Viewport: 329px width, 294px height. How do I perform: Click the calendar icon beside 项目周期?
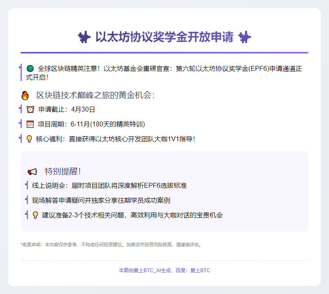[30, 124]
